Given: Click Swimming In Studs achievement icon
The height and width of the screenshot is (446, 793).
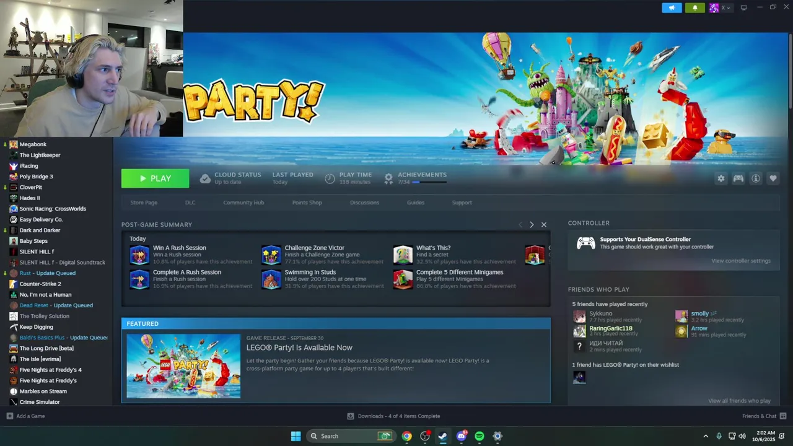Looking at the screenshot, I should [x=271, y=279].
